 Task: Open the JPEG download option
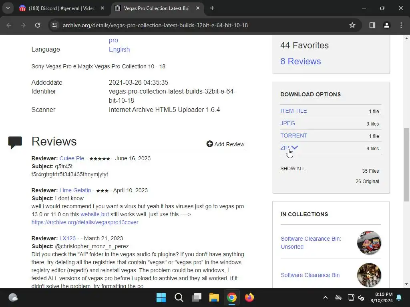click(x=287, y=123)
